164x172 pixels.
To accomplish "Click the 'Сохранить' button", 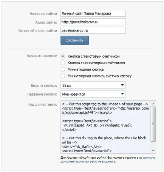I will click(74, 40).
